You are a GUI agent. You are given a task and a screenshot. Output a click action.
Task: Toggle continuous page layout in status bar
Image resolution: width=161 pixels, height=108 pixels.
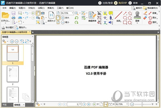tap(106, 104)
